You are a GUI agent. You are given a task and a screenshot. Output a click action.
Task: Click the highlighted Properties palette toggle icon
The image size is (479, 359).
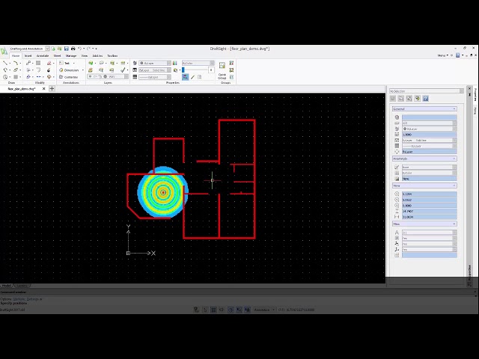(186, 77)
